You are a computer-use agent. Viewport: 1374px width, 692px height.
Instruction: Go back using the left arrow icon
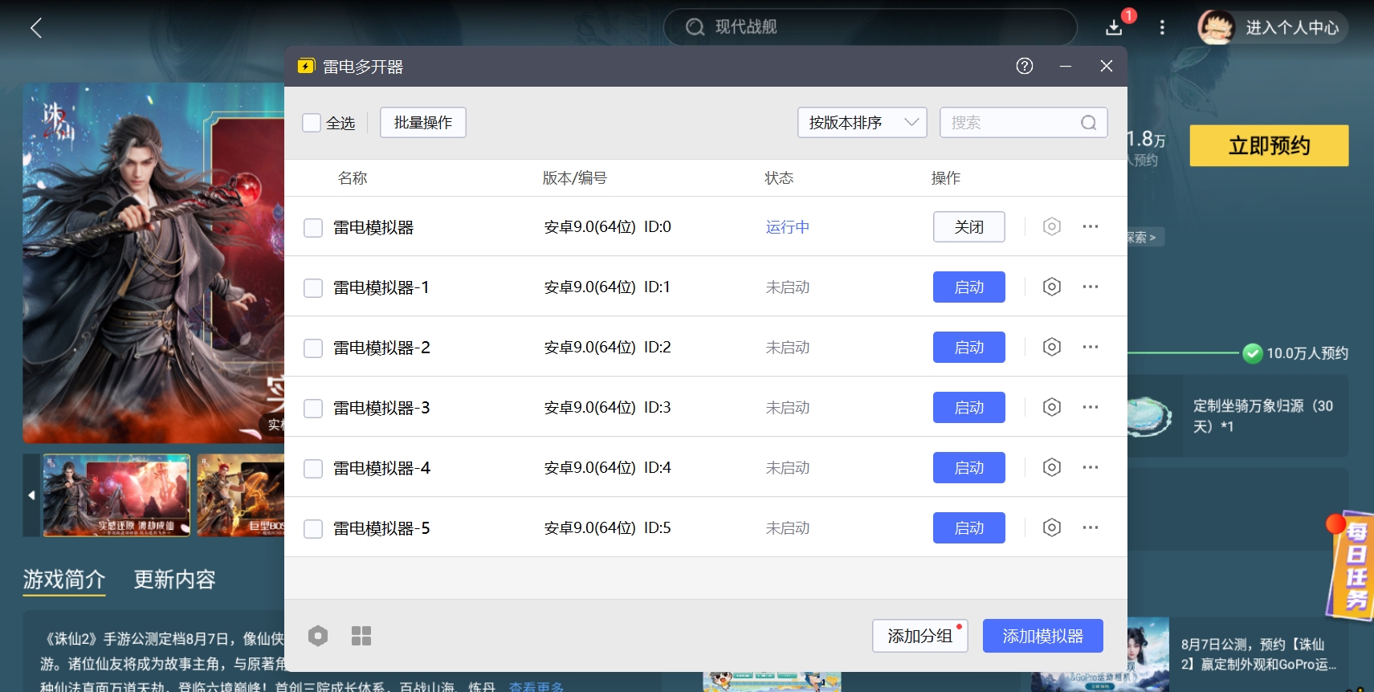(36, 28)
